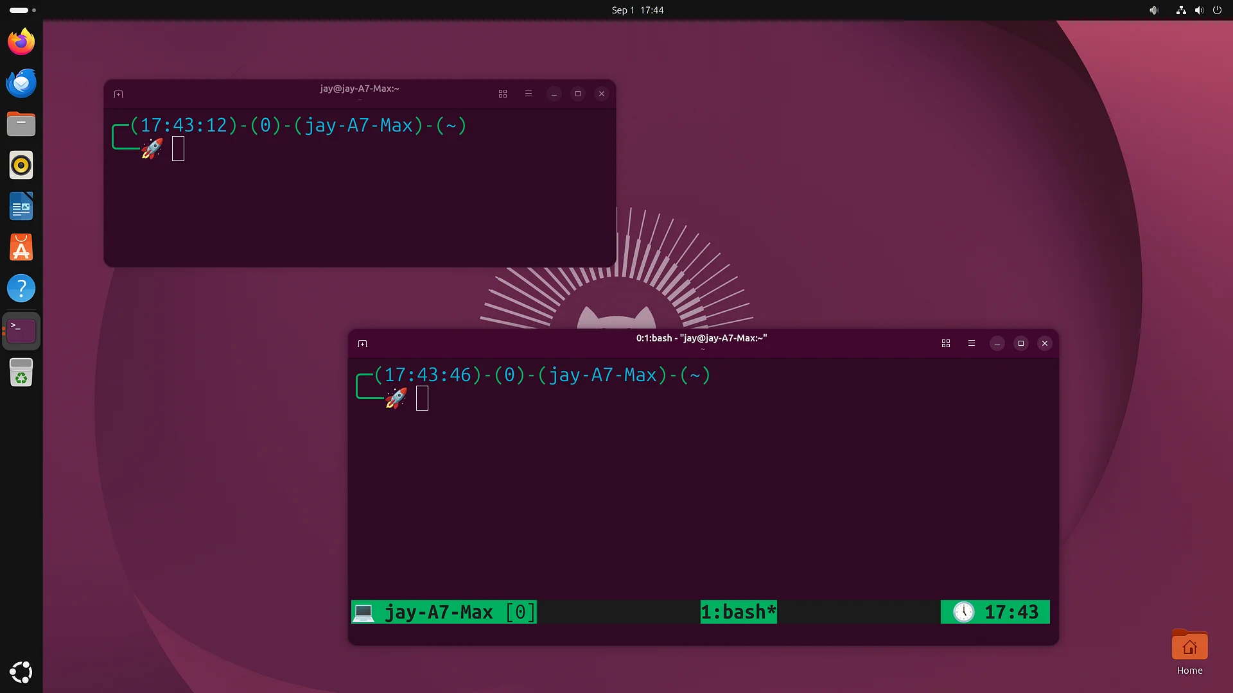Screen dimensions: 1233x693
Task: Open the Home folder desktop icon
Action: point(1189,653)
